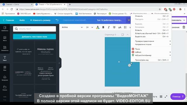Switch to Главная — Canva browser tab
Image resolution: width=187 pixels, height=105 pixels.
[x=17, y=4]
